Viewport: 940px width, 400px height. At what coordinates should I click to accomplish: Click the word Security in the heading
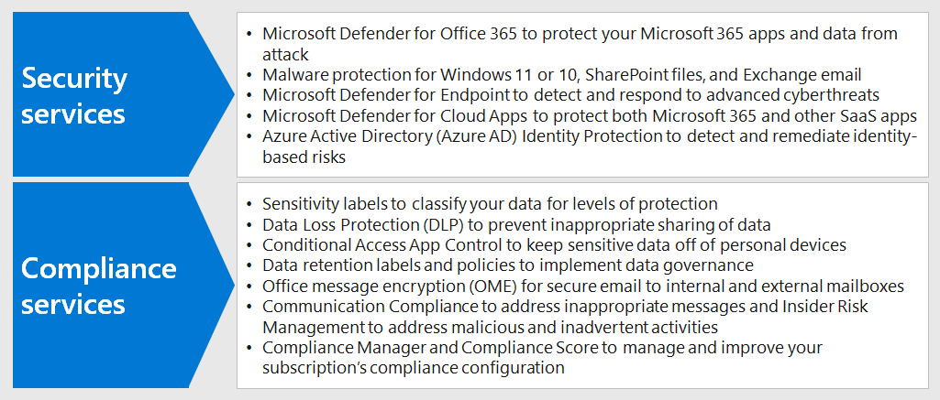click(74, 79)
